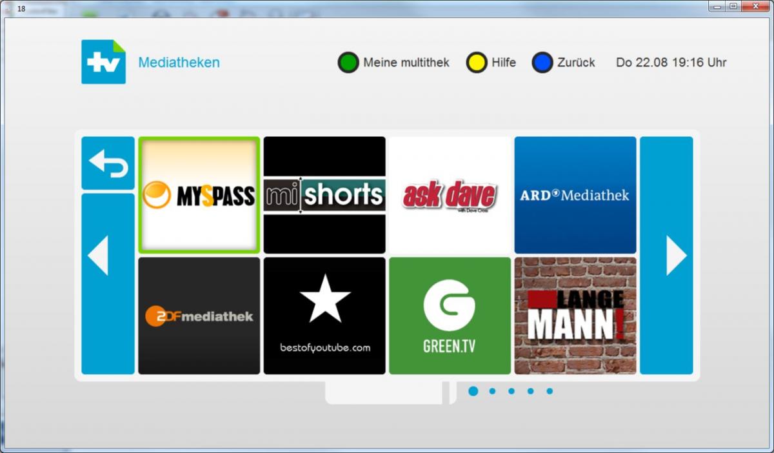This screenshot has height=453, width=774.
Task: Click the curved back arrow icon
Action: tap(108, 163)
